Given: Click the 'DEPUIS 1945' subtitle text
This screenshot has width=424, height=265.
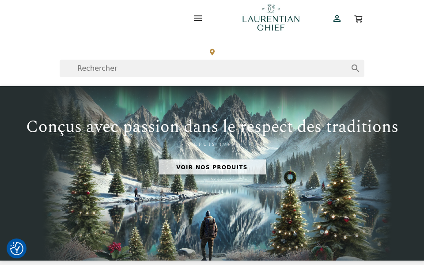Looking at the screenshot, I should coord(212,144).
